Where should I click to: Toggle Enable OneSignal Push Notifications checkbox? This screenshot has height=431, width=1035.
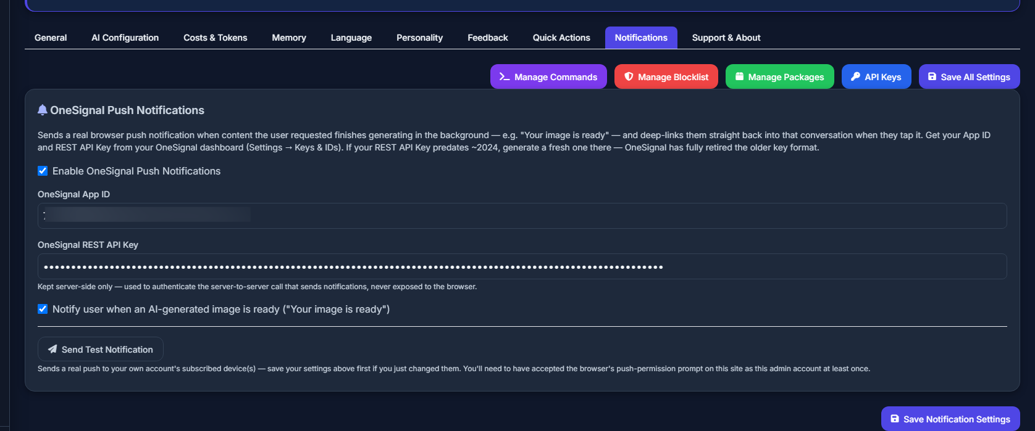[x=43, y=171]
